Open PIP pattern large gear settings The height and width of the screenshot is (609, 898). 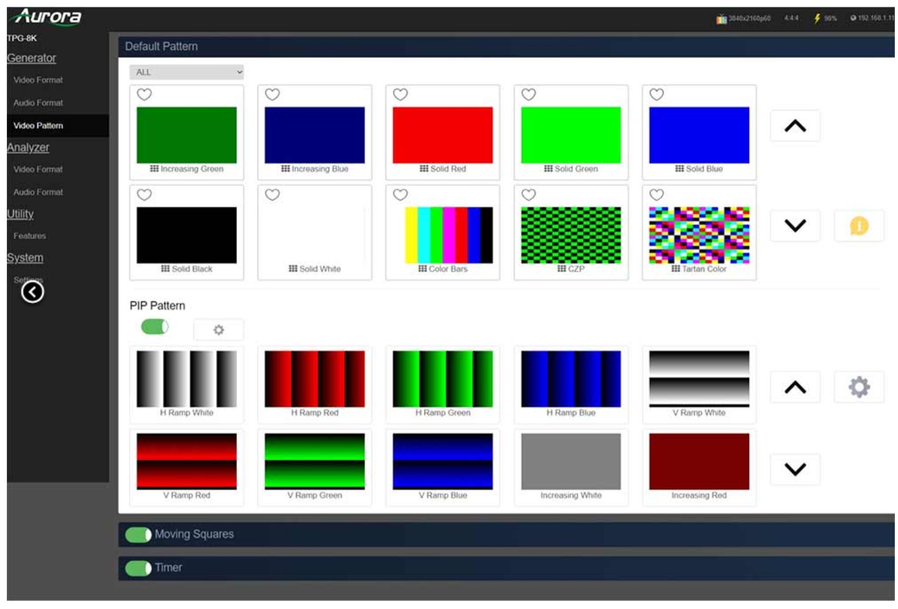tap(859, 387)
